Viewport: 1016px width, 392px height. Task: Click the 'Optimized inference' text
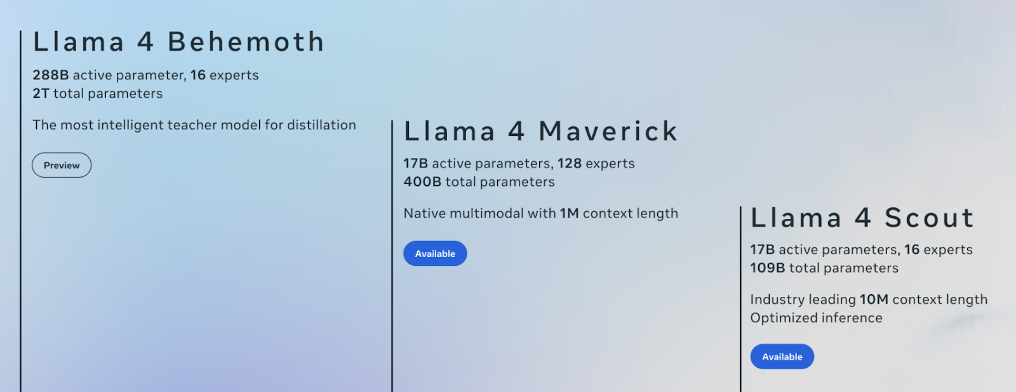click(817, 318)
